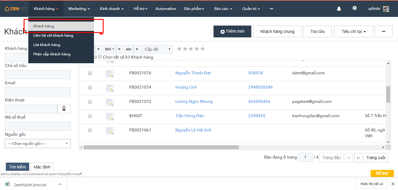
Task: Expand the arrow next to Mới 1
Action: tap(119, 49)
